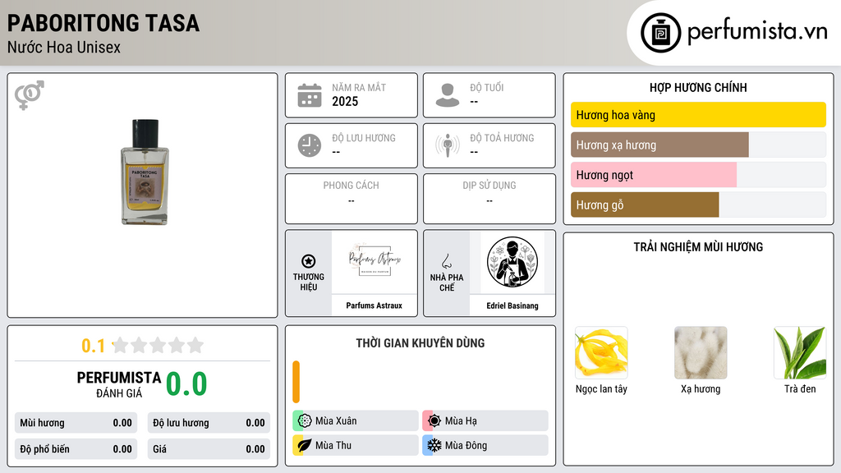Screen dimensions: 841x473
Task: Click the spring flower season icon
Action: (x=305, y=421)
